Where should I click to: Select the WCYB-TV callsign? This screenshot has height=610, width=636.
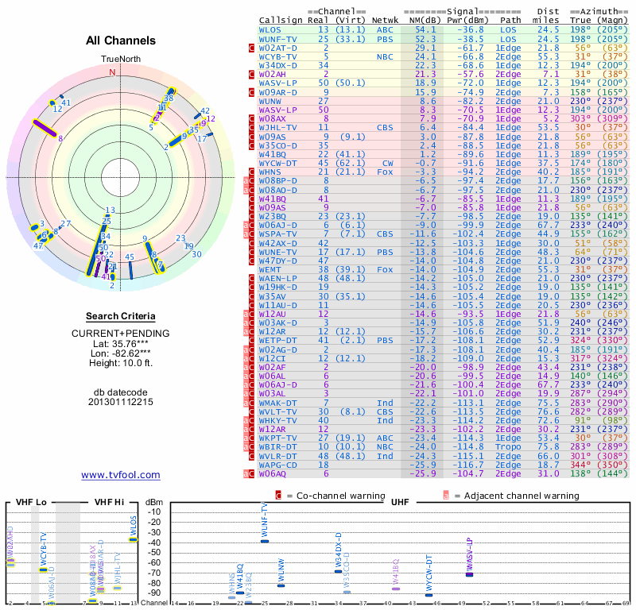click(277, 57)
